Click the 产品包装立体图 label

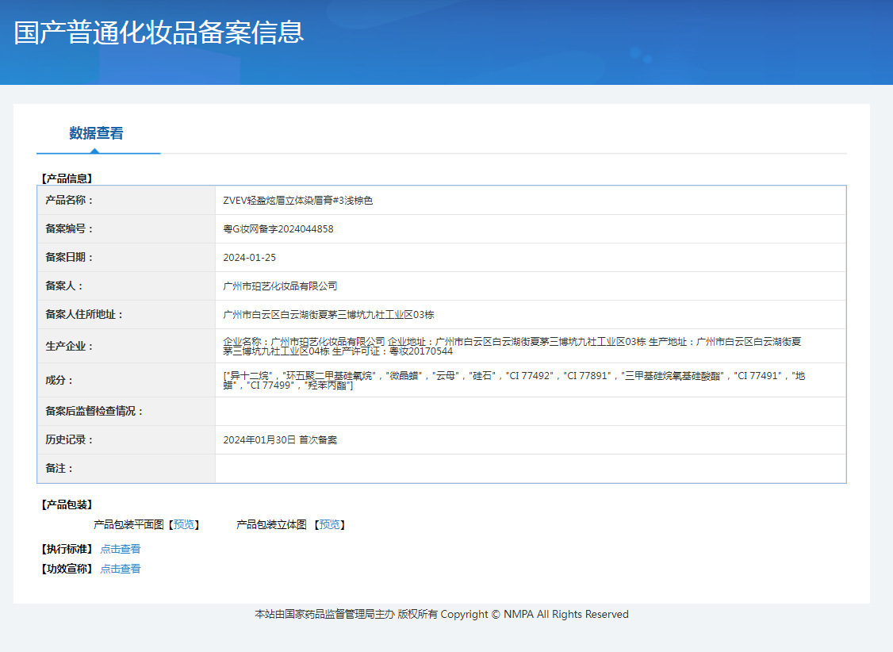pos(272,524)
